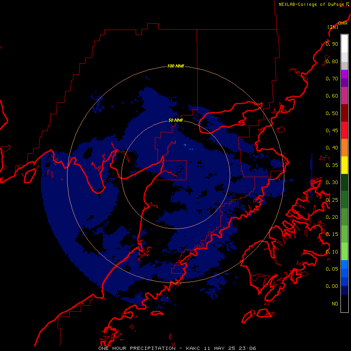Click the [IN] units label
The image size is (351, 351).
click(x=333, y=27)
